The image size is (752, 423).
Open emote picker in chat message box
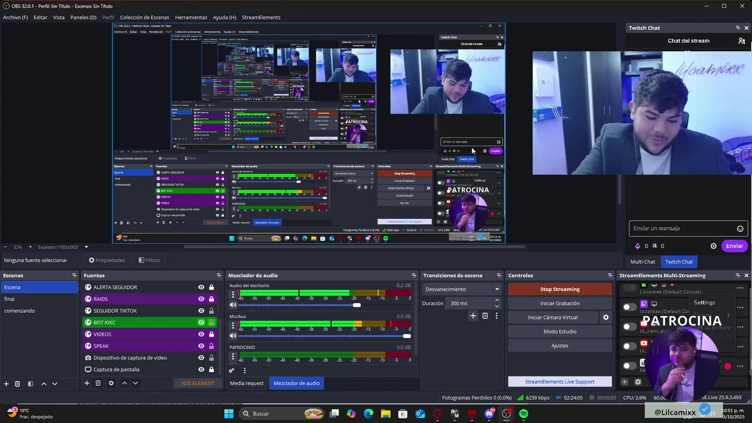tap(740, 229)
